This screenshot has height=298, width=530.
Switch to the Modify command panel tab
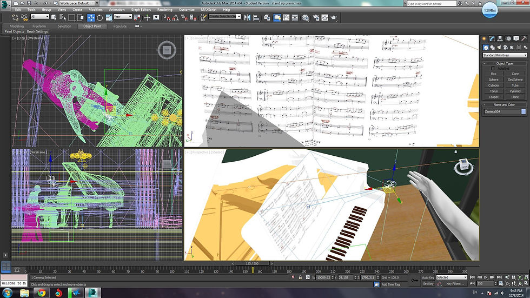(492, 38)
